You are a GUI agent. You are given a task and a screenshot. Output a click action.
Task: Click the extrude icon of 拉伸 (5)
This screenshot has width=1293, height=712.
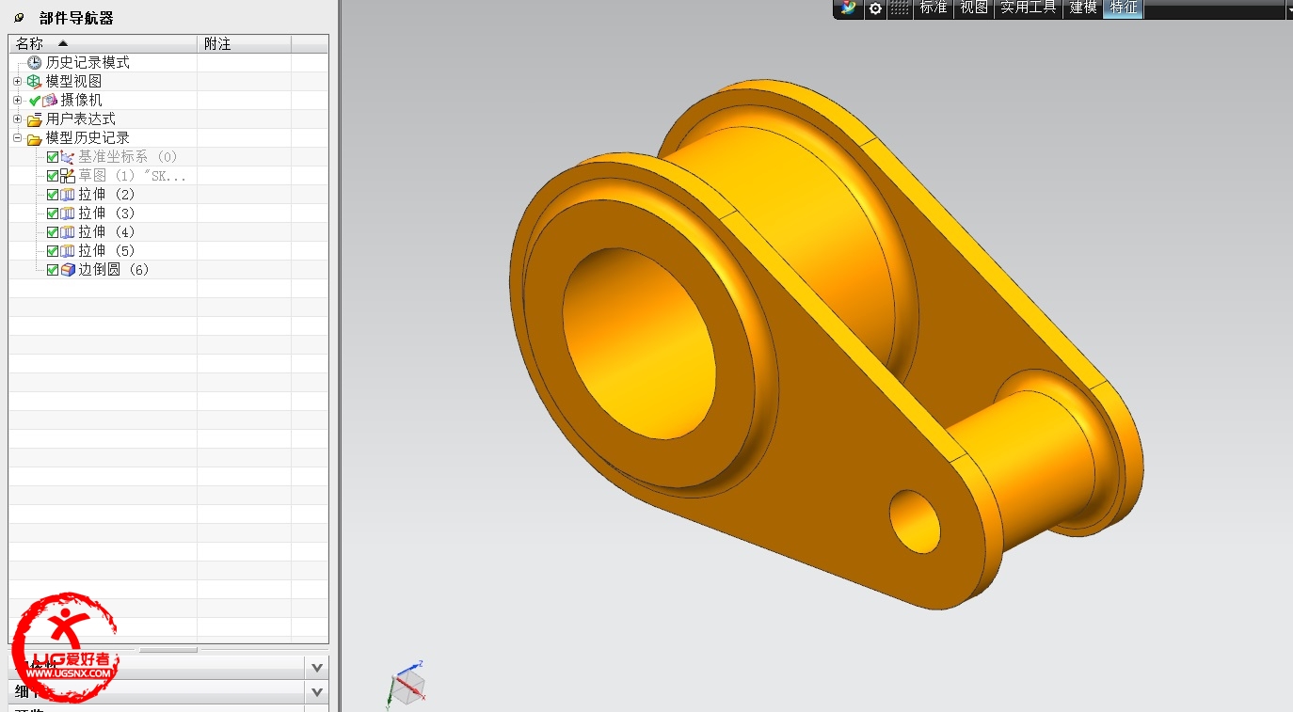(x=67, y=251)
